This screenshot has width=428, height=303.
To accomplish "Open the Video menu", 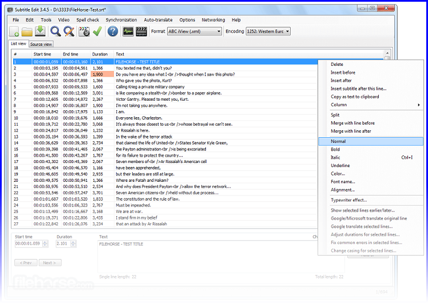I will pos(64,20).
